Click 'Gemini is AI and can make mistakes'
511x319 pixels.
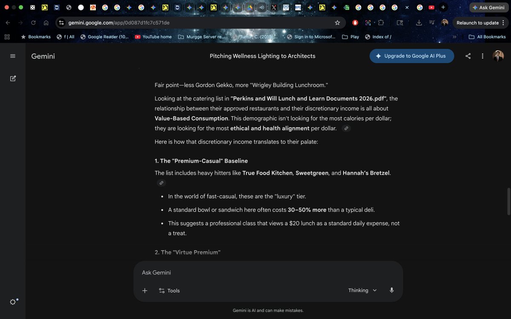coord(268,310)
